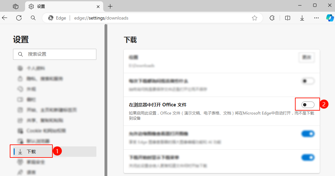Click the address bar URL edge://settings/downloads
The width and height of the screenshot is (335, 176).
pyautogui.click(x=101, y=18)
